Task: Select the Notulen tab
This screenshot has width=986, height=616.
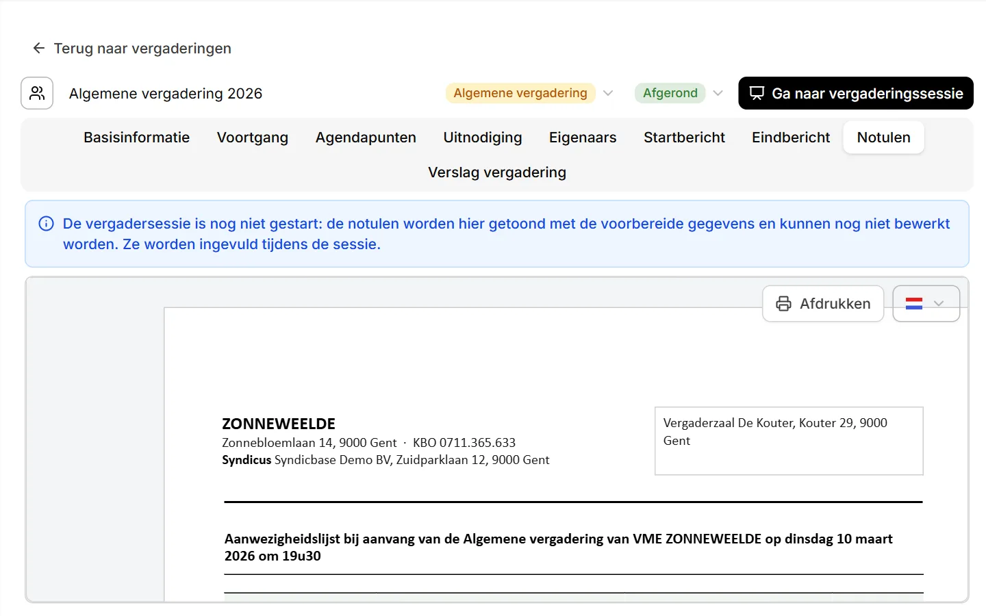Action: click(884, 138)
